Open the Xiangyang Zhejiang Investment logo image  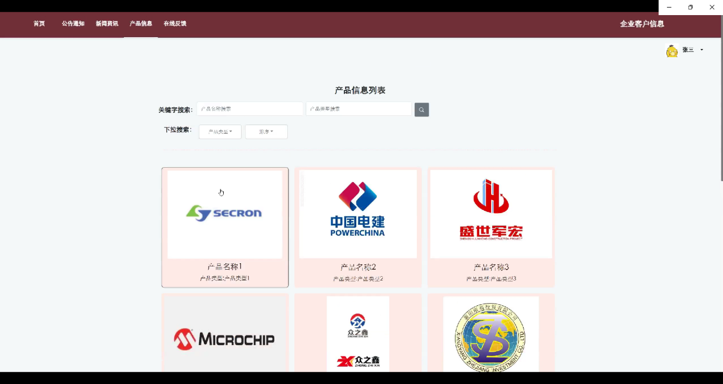tap(491, 334)
